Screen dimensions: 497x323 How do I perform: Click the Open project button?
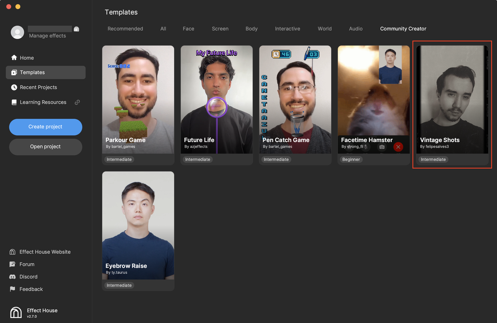pos(46,147)
